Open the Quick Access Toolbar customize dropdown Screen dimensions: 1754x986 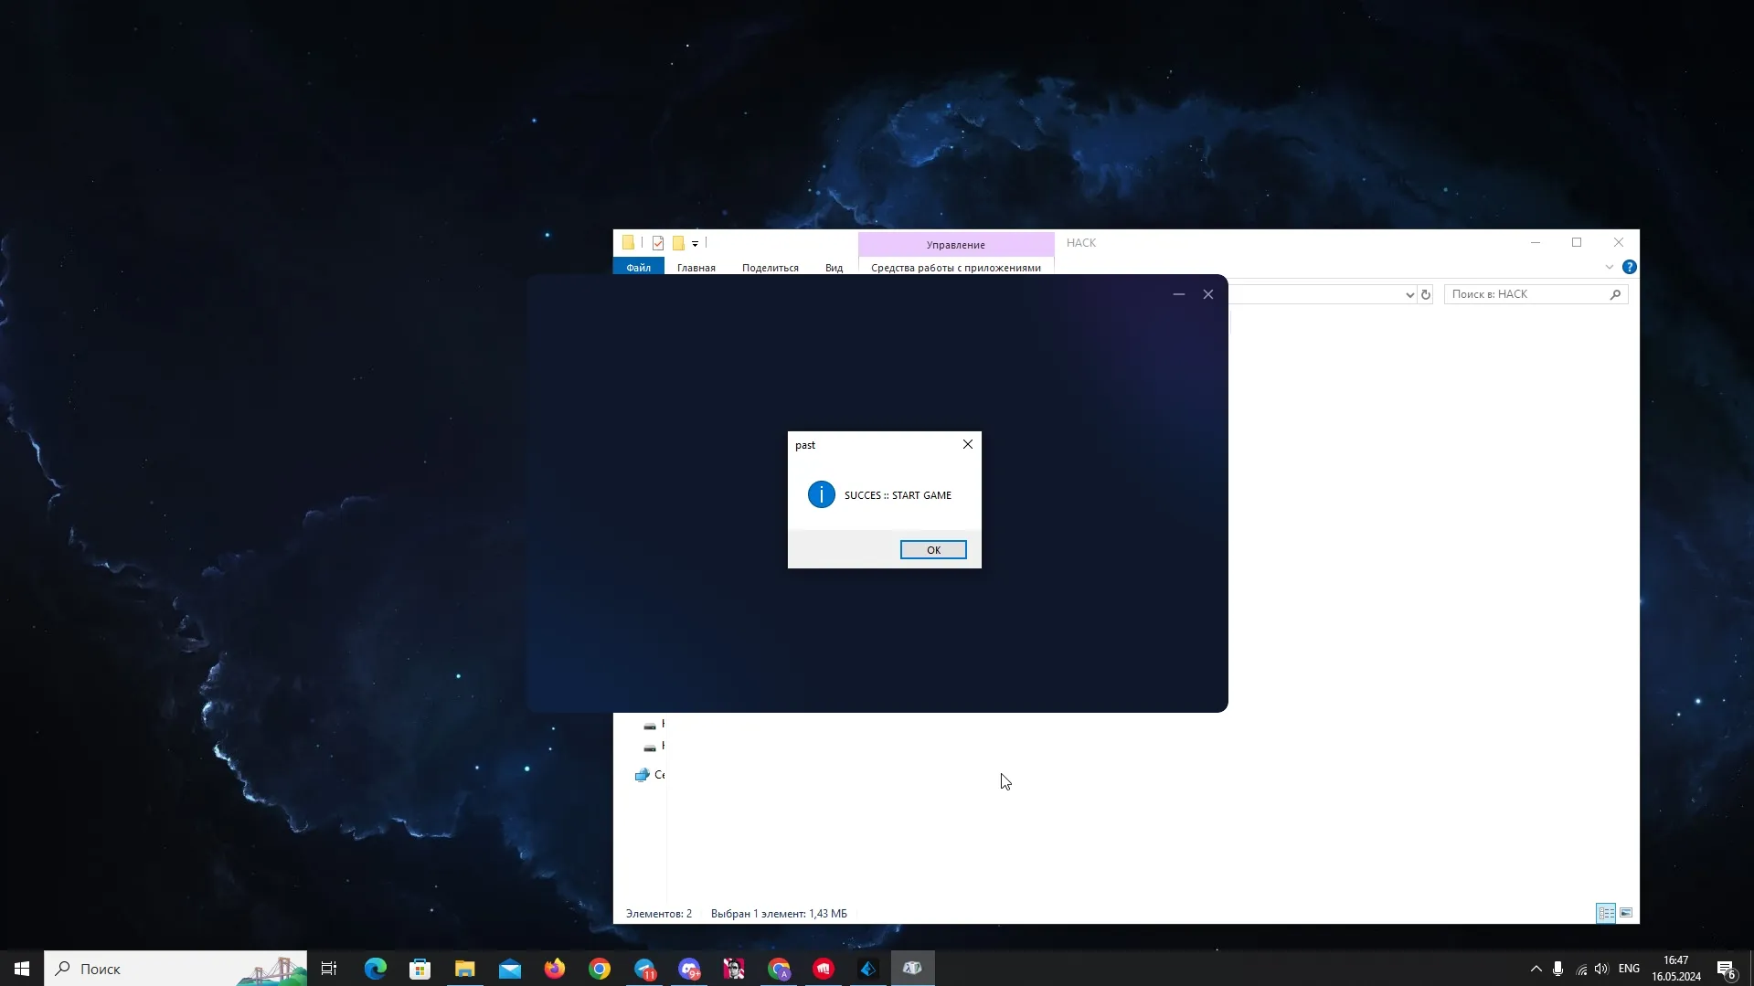(695, 243)
